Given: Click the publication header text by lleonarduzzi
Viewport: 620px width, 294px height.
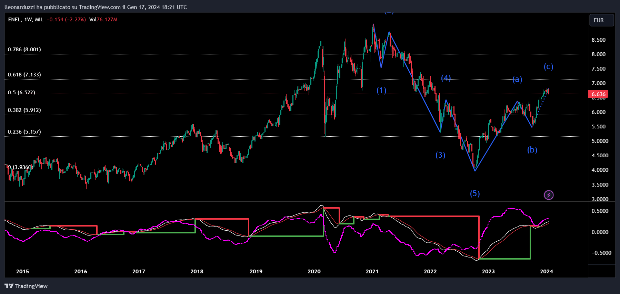Looking at the screenshot, I should coord(96,7).
